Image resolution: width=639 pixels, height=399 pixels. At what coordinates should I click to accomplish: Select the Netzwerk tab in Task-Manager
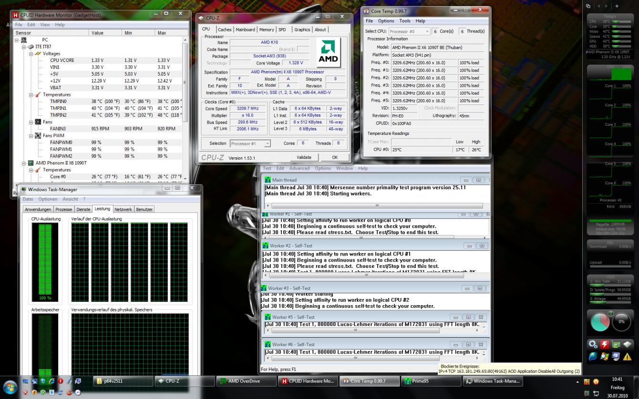click(123, 209)
